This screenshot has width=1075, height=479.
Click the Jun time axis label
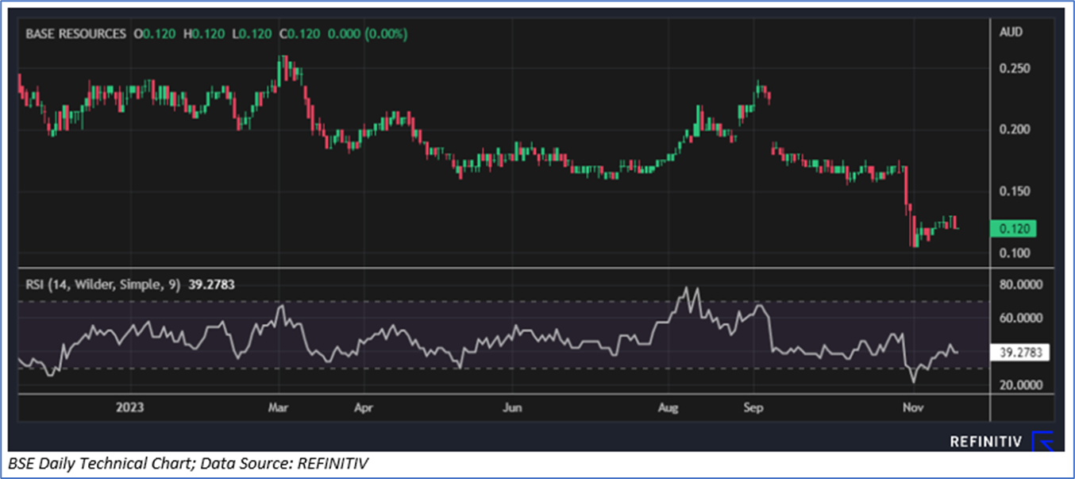(x=513, y=408)
